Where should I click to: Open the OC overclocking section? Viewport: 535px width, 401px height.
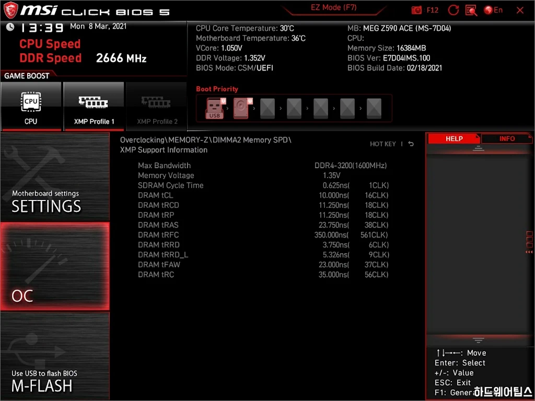coord(55,266)
